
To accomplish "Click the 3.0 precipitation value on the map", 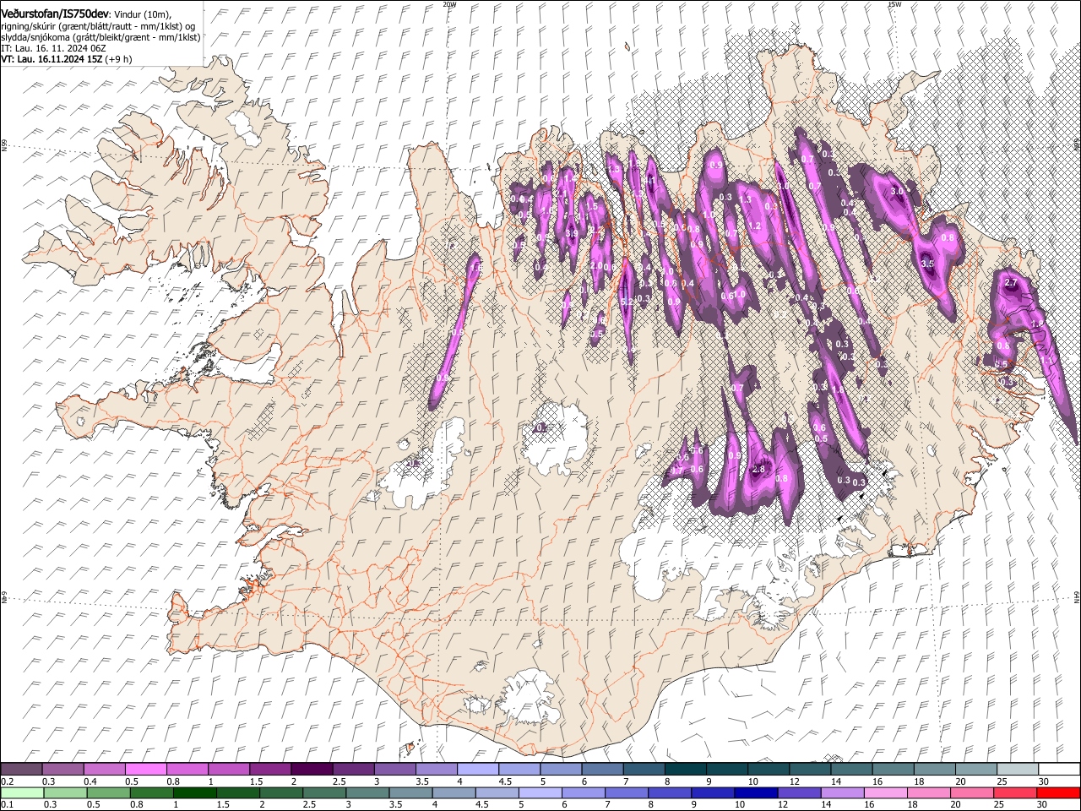I will pyautogui.click(x=897, y=192).
